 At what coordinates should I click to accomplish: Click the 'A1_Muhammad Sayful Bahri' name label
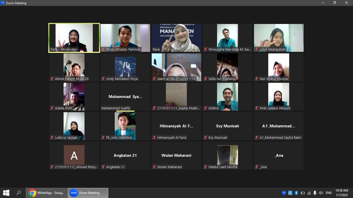pyautogui.click(x=280, y=137)
